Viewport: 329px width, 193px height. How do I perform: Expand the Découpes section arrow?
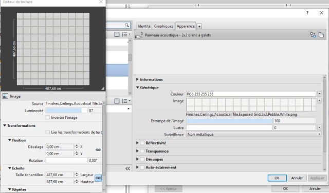137,159
